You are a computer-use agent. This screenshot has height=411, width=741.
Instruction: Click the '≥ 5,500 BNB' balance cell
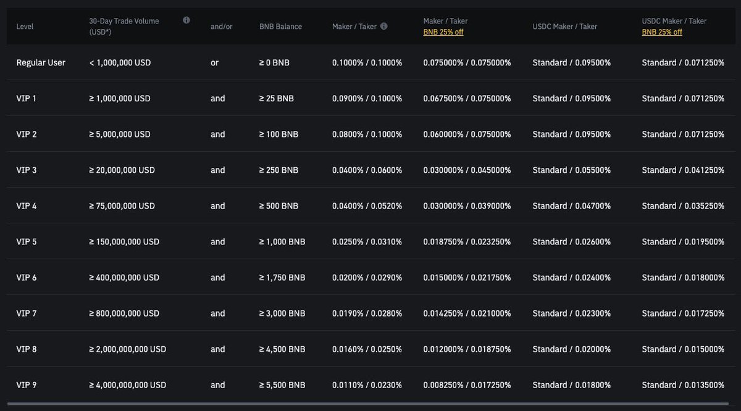click(282, 384)
